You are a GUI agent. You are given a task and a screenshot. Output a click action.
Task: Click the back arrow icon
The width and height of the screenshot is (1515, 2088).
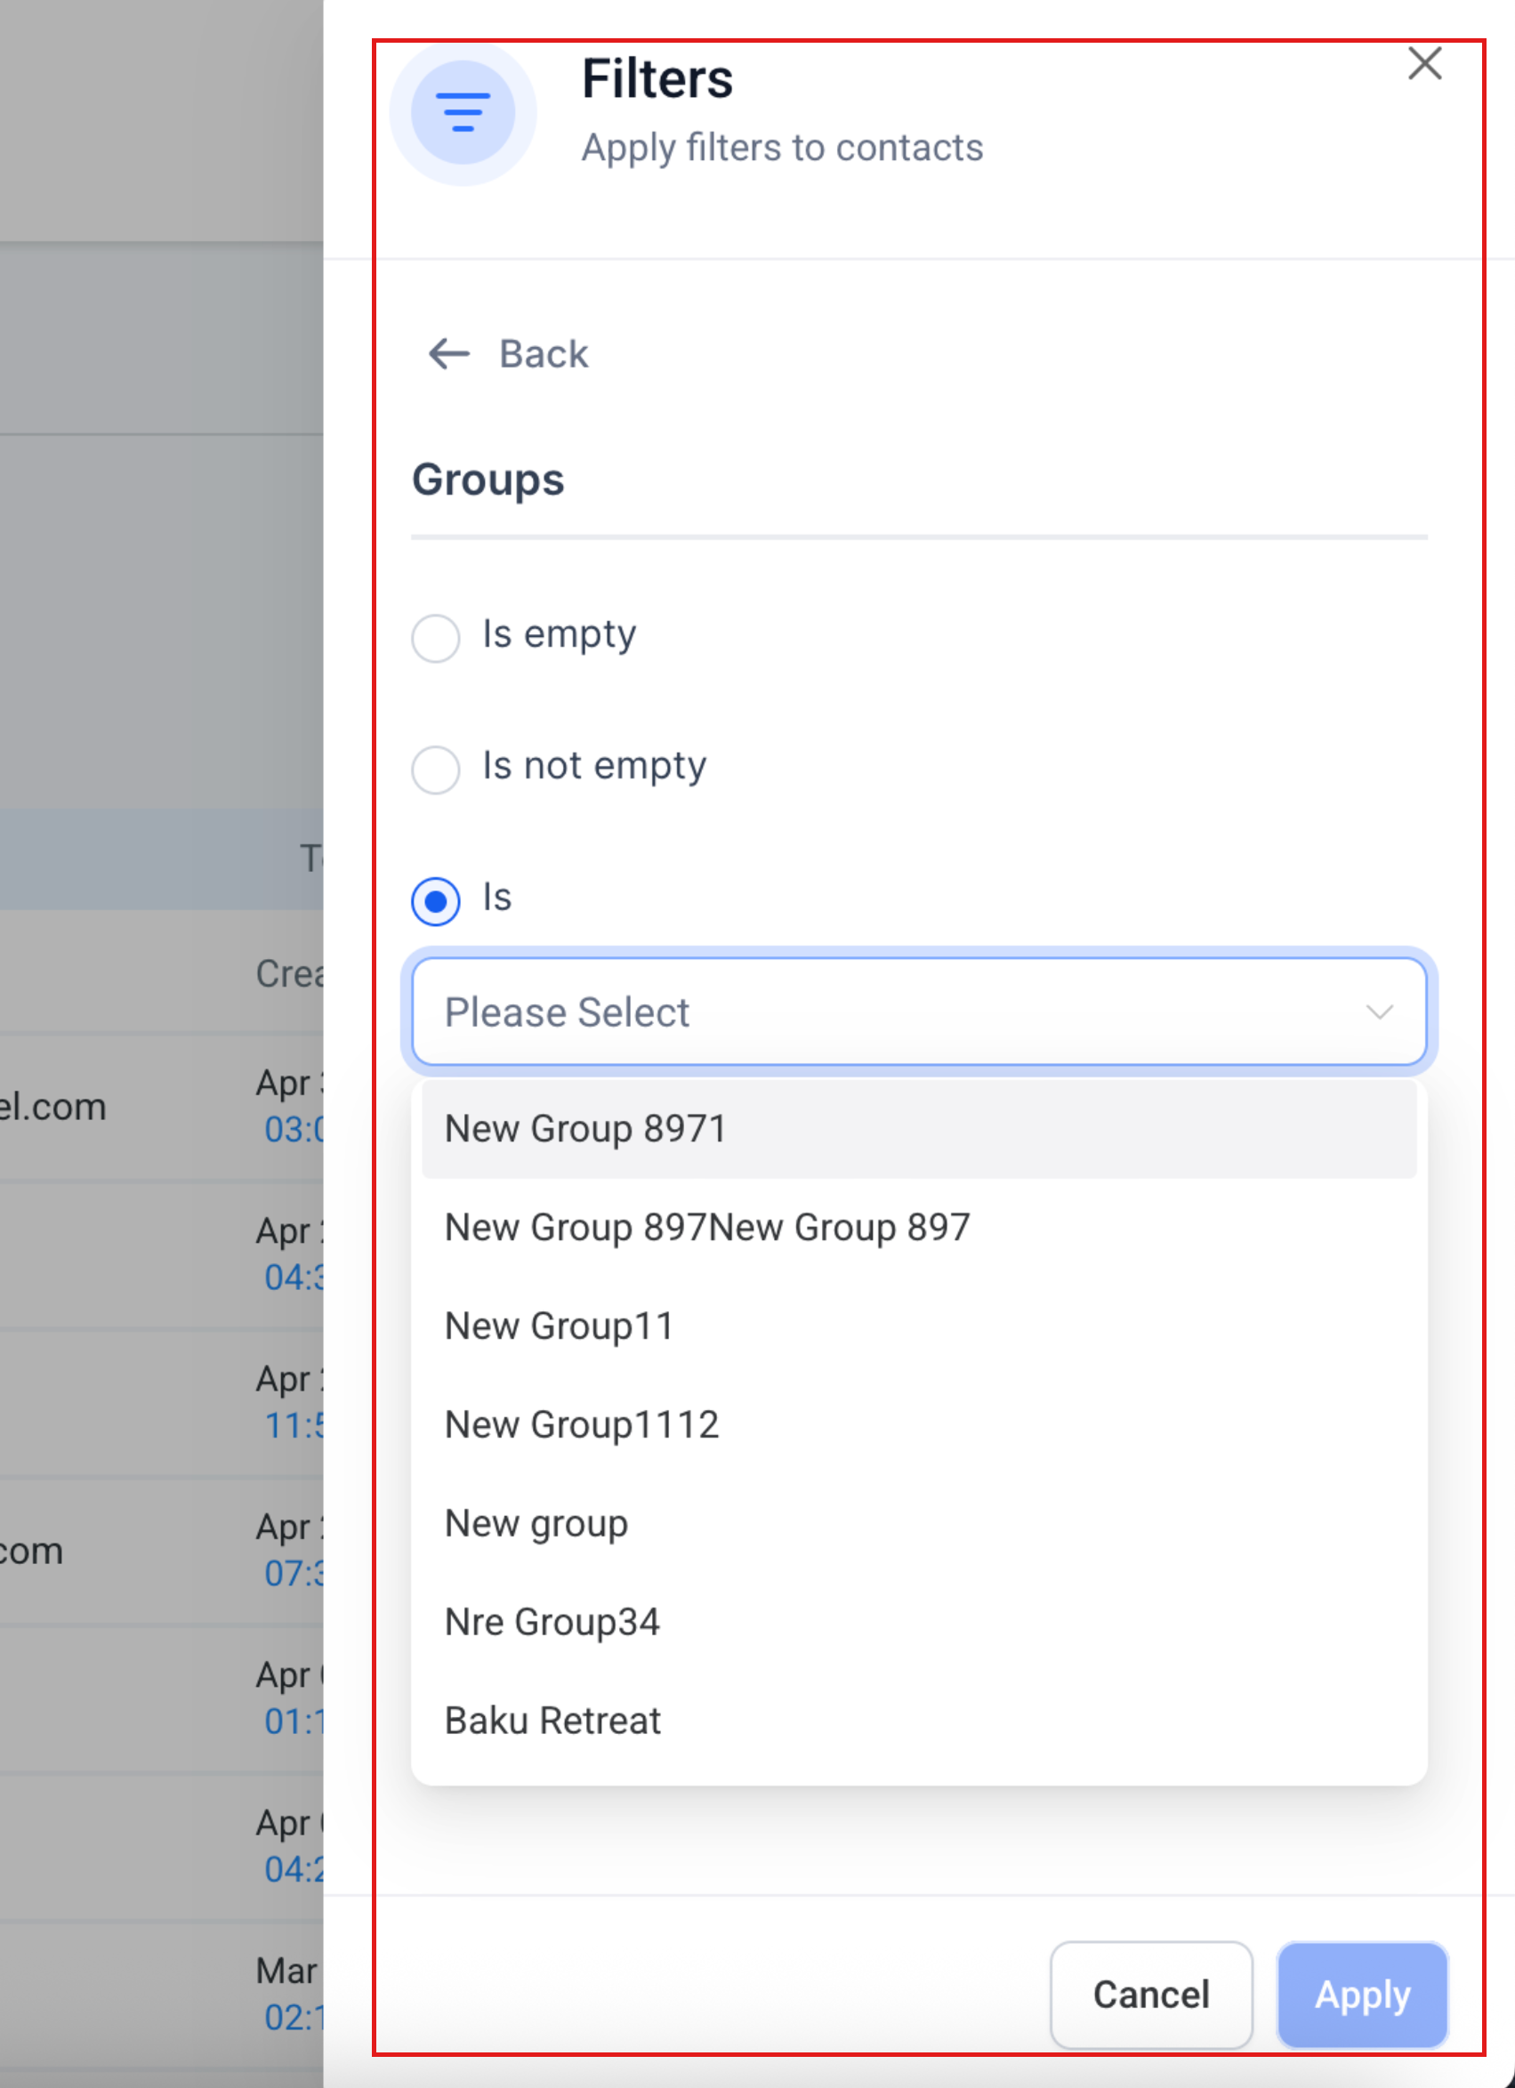[449, 353]
